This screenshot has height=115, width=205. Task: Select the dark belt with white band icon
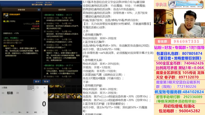[57, 96]
